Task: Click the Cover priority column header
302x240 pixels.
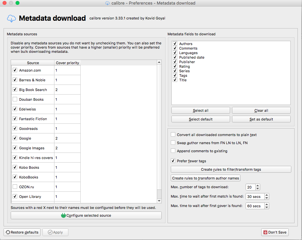Action: (67, 63)
